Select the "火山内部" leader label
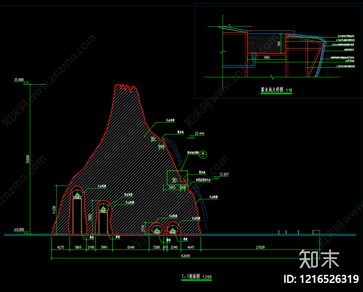363x292 pixels. (170, 120)
